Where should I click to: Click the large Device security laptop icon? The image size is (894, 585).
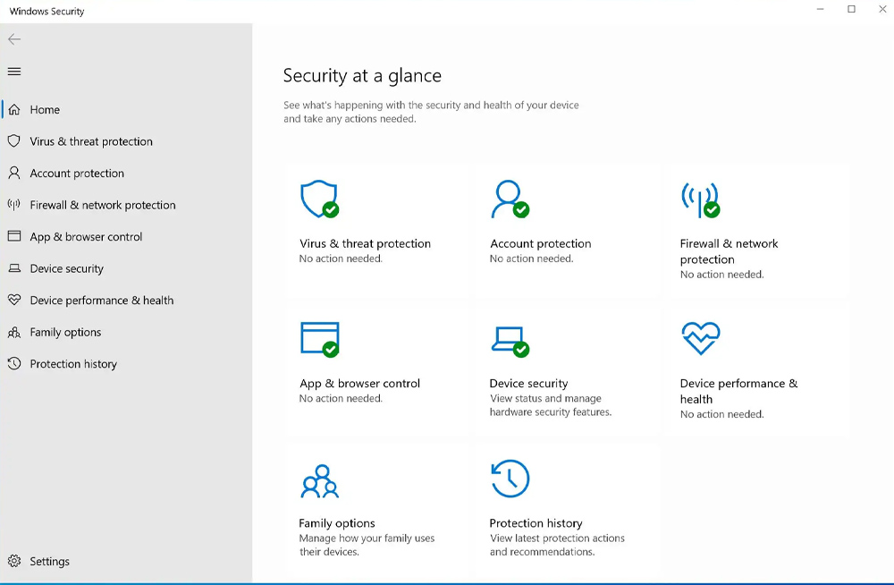510,342
